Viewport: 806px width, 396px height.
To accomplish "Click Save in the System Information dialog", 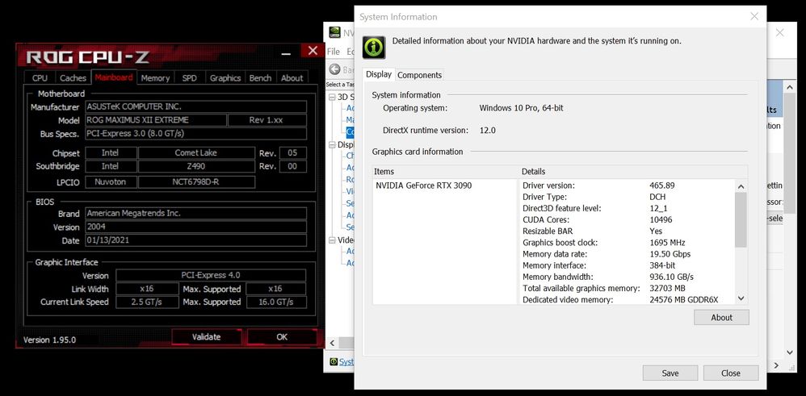I will tap(670, 373).
